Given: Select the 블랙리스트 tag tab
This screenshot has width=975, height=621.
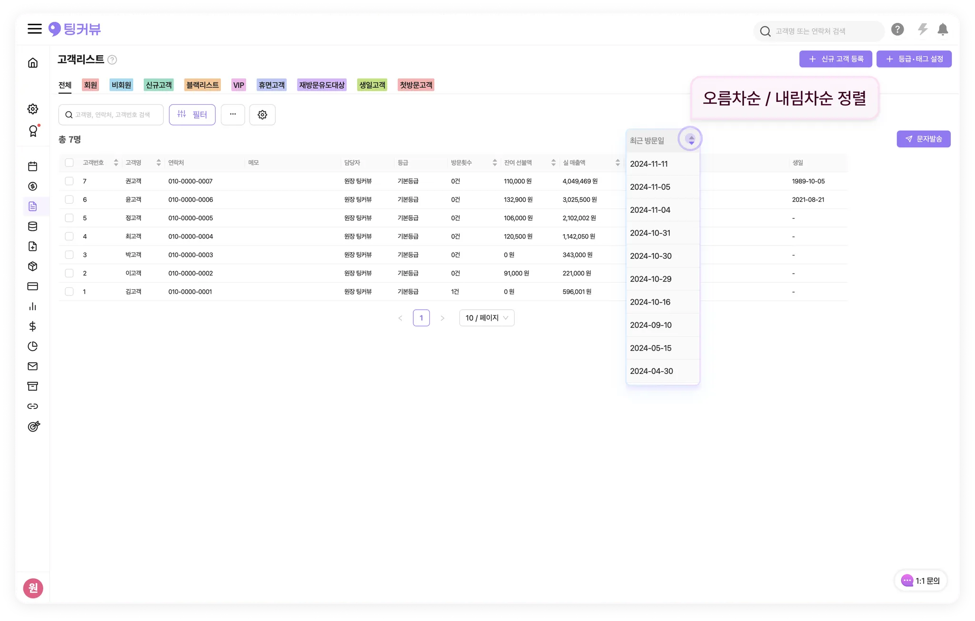Looking at the screenshot, I should (202, 85).
